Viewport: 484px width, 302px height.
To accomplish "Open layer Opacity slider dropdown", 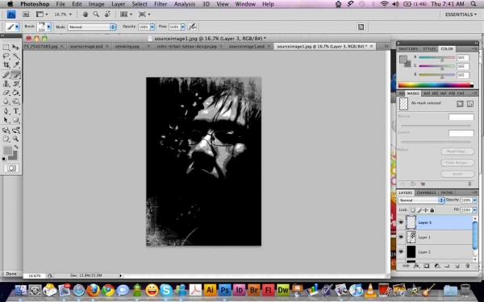I will tap(475, 201).
